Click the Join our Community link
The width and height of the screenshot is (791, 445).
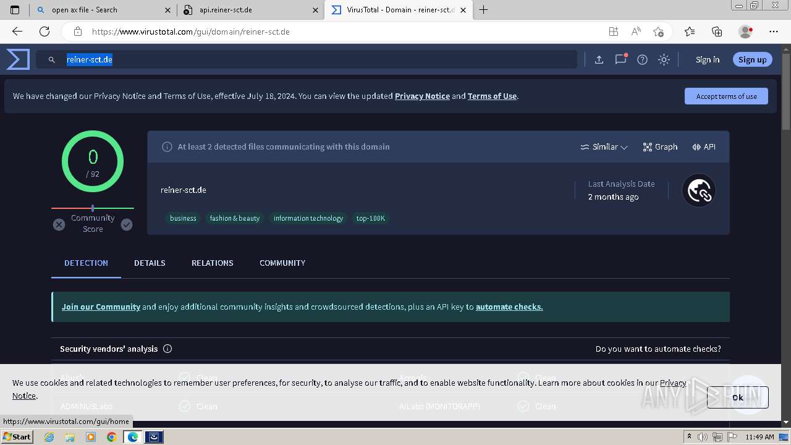(101, 307)
